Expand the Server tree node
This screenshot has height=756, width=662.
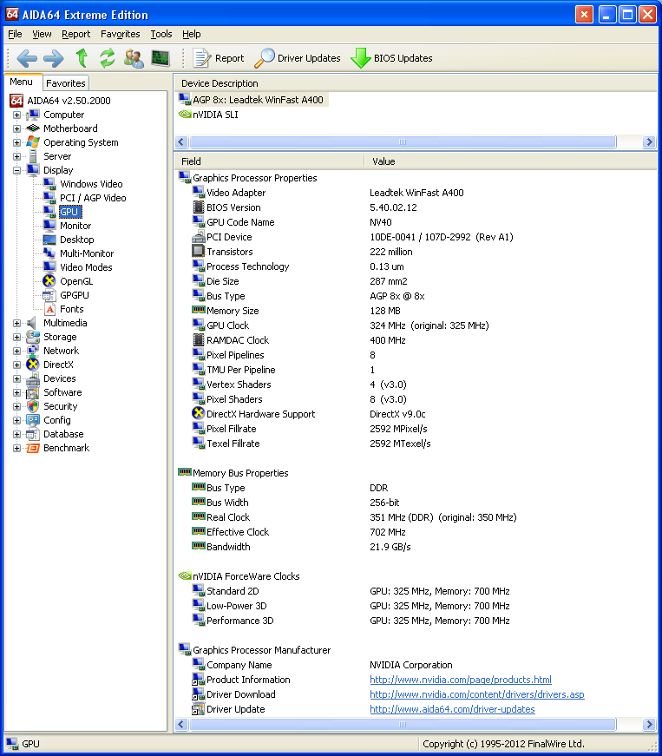click(x=16, y=157)
